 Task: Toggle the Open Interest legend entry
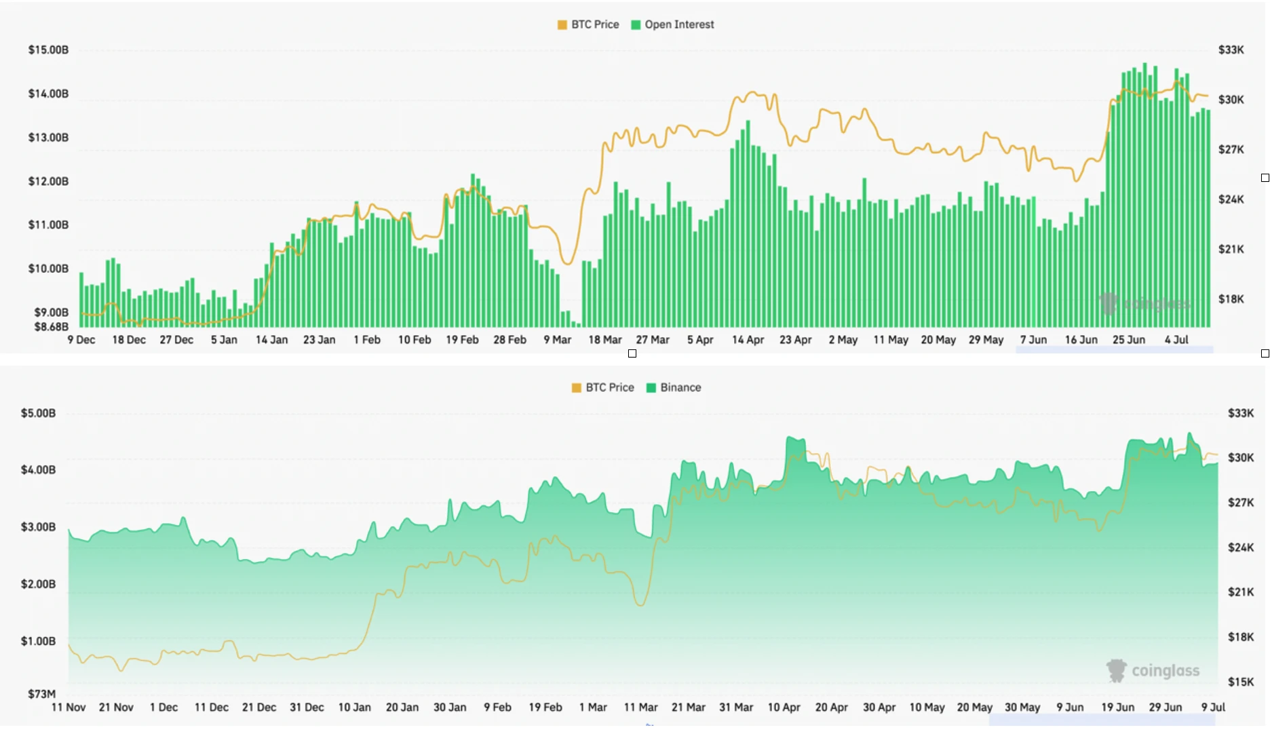point(672,24)
